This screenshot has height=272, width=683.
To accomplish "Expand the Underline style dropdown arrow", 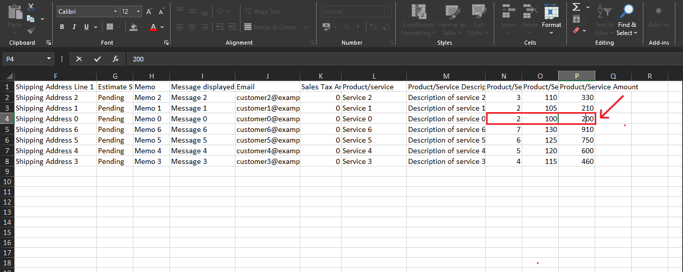I will pyautogui.click(x=95, y=27).
